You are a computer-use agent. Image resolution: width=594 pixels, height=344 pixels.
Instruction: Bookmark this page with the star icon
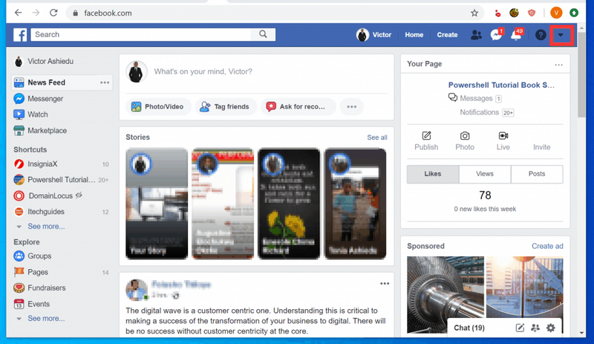(x=474, y=13)
